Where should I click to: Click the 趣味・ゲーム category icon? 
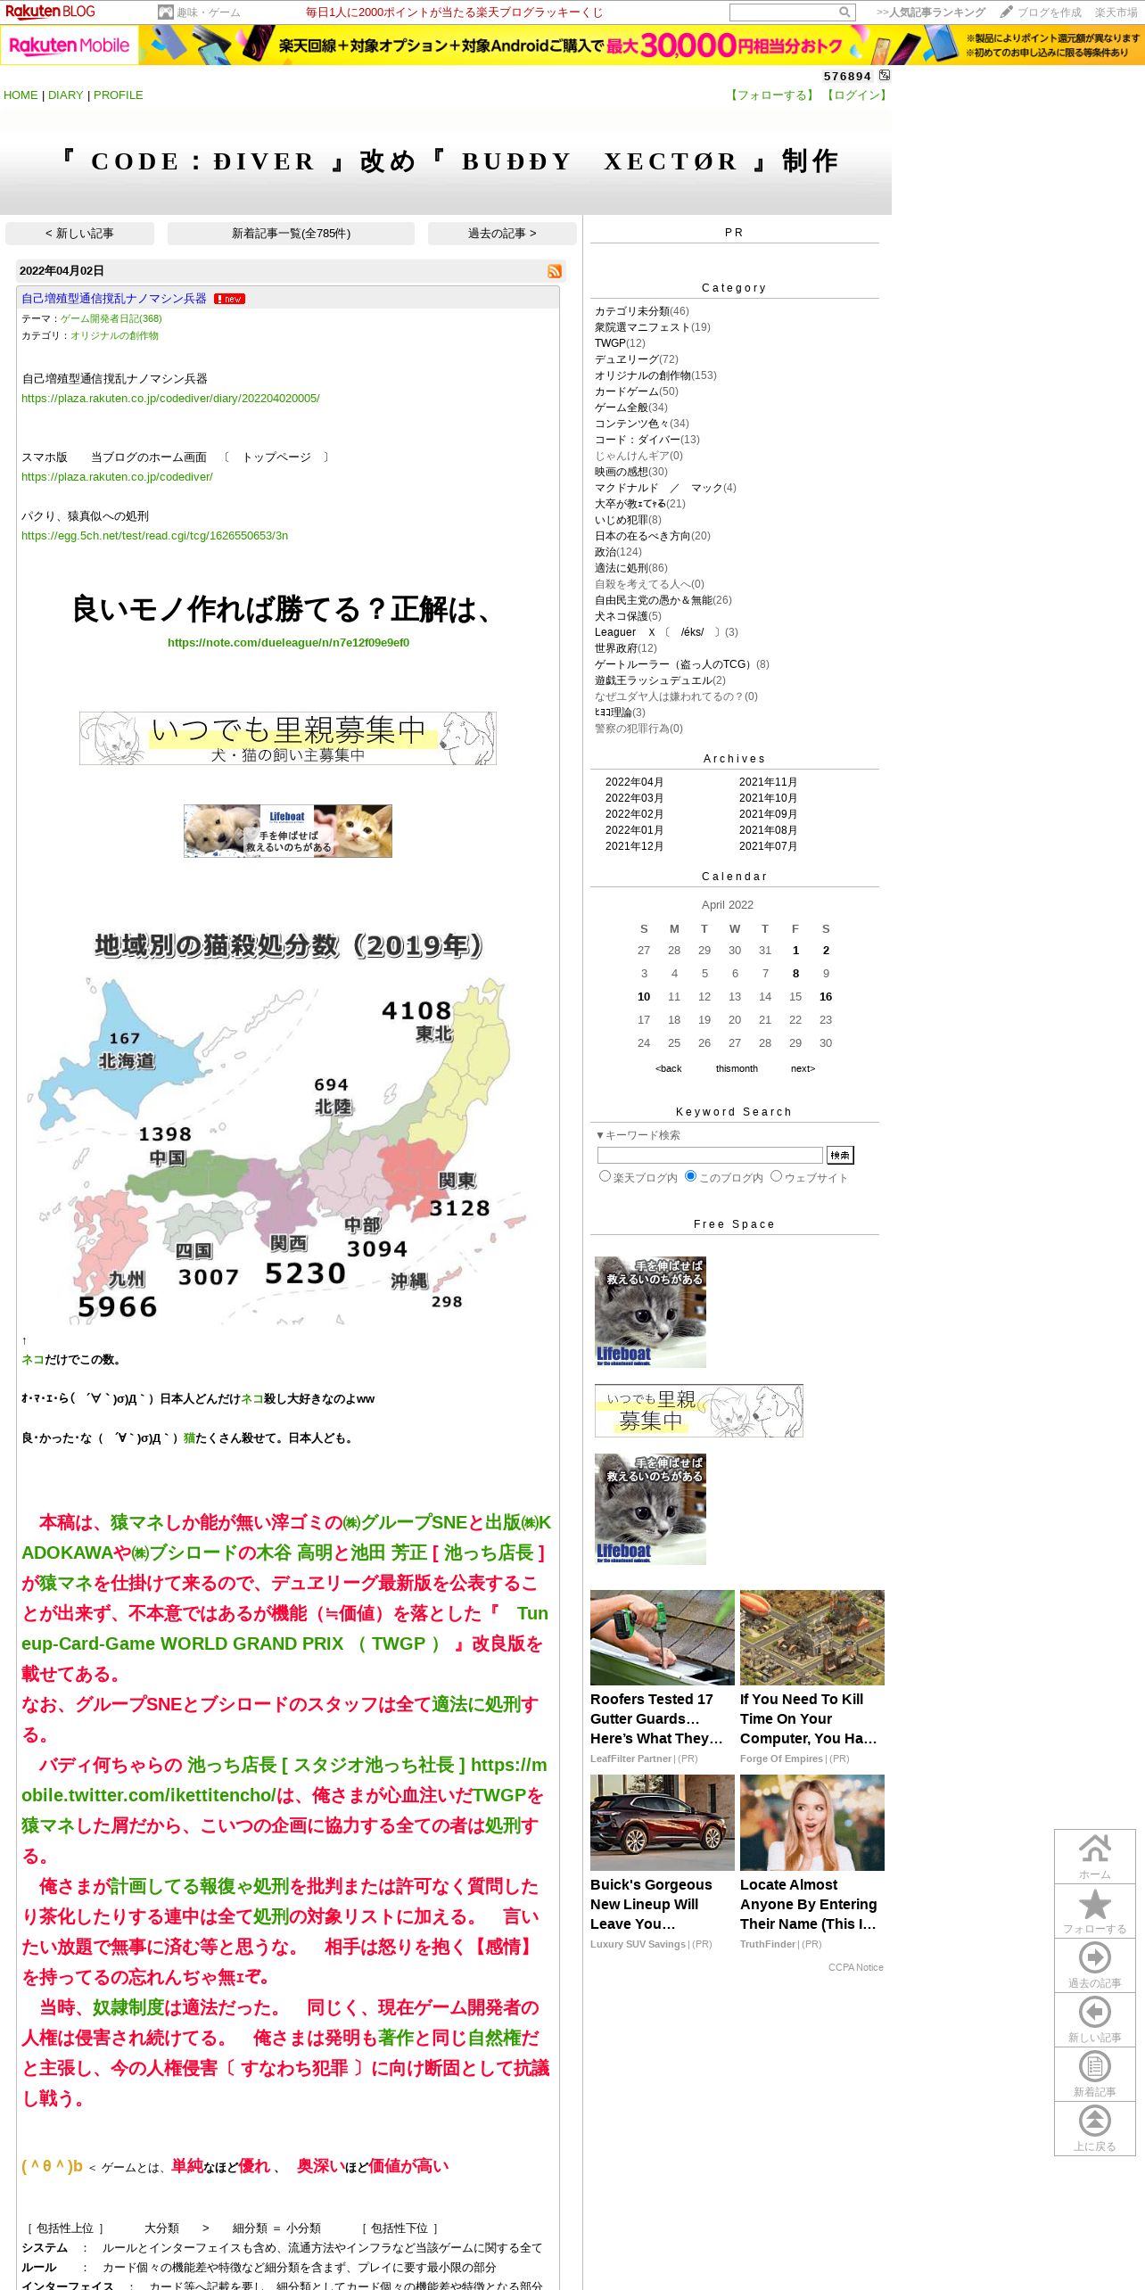[165, 12]
